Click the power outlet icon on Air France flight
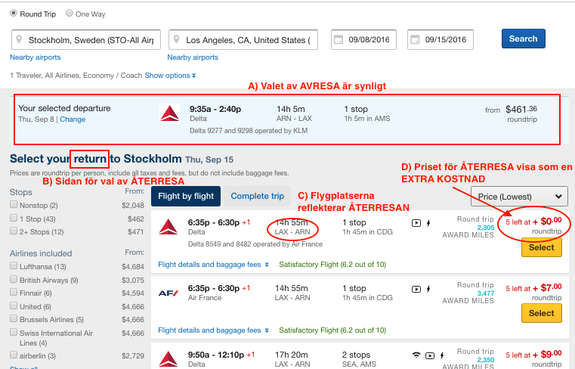Image resolution: width=575 pixels, height=369 pixels. click(428, 288)
